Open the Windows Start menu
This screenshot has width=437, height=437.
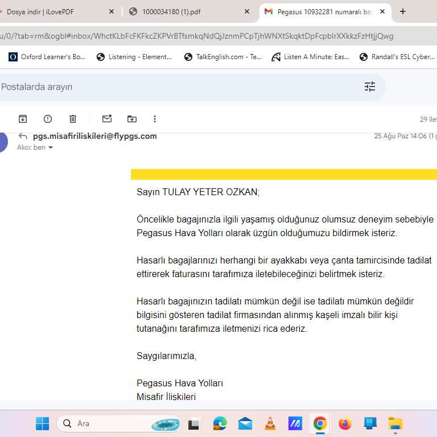[x=42, y=423]
